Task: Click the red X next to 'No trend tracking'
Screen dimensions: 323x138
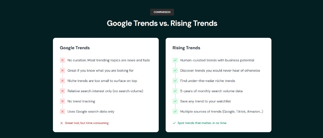Action: (62, 101)
